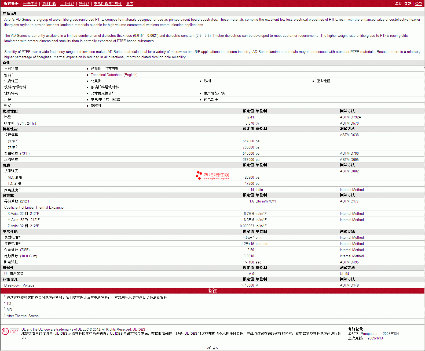425x351 pixels.
Task: Open the 电气性能与可燃性 tab
Action: click(108, 4)
